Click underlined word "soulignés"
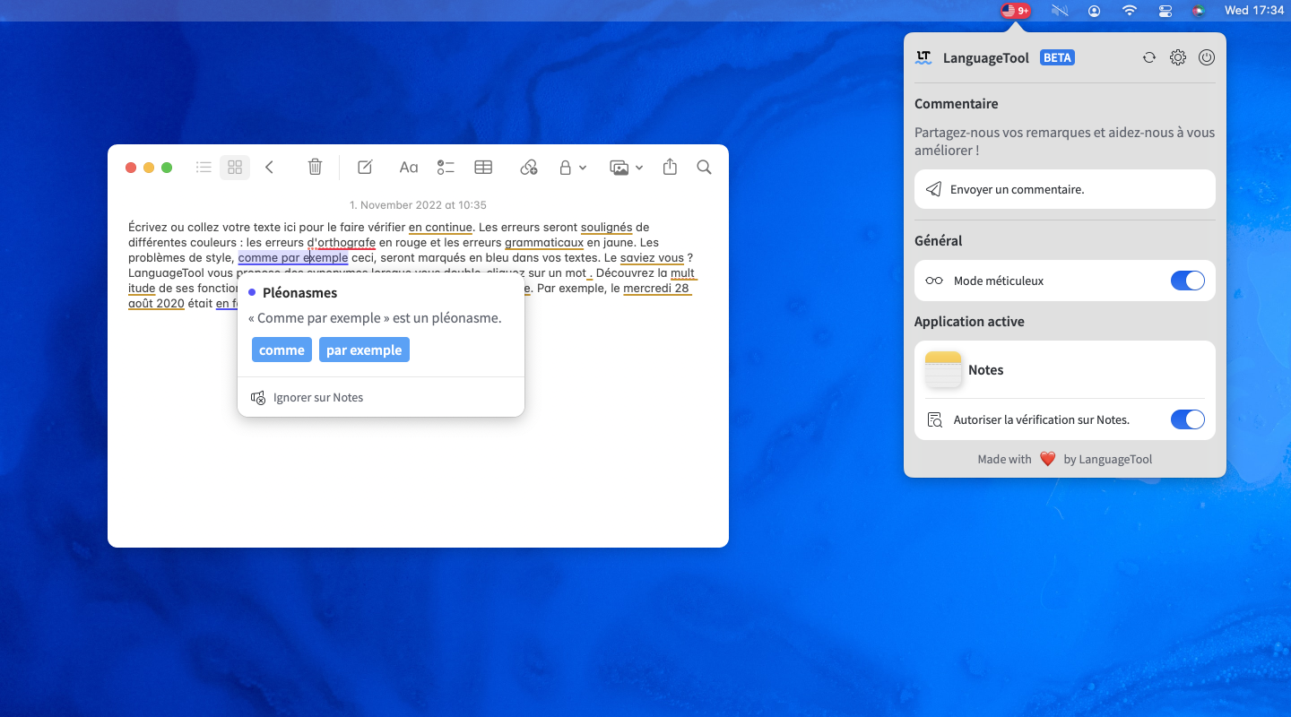 click(607, 228)
